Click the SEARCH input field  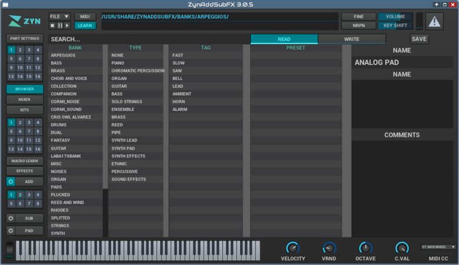pos(149,39)
